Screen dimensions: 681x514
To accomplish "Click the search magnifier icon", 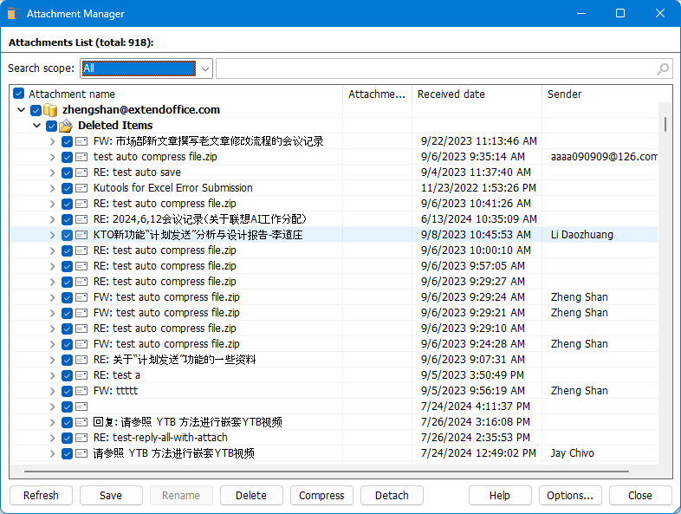I will click(663, 69).
